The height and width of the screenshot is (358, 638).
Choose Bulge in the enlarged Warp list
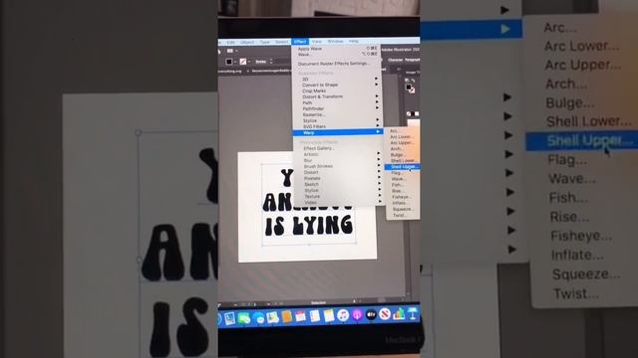(569, 102)
